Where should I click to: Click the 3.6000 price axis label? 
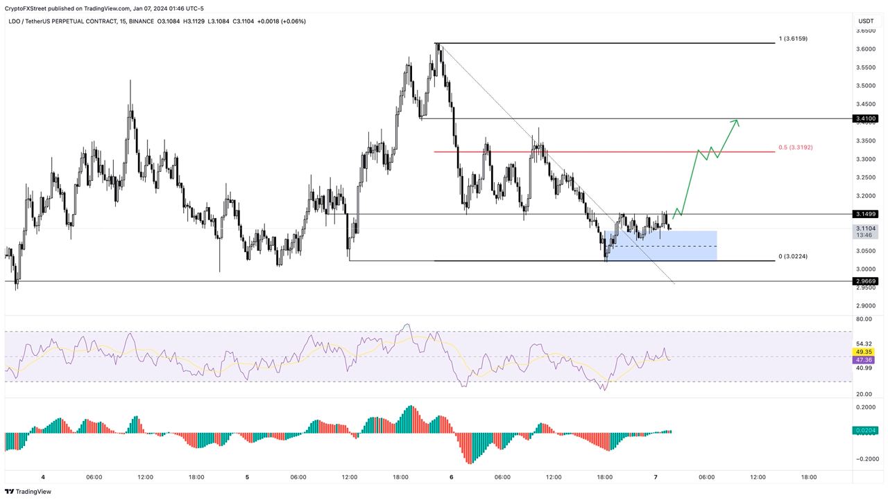pyautogui.click(x=866, y=49)
